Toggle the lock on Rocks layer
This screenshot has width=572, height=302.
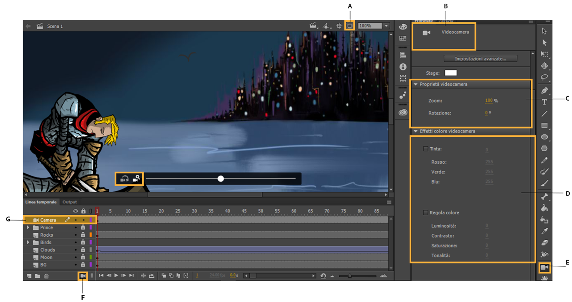(x=83, y=235)
